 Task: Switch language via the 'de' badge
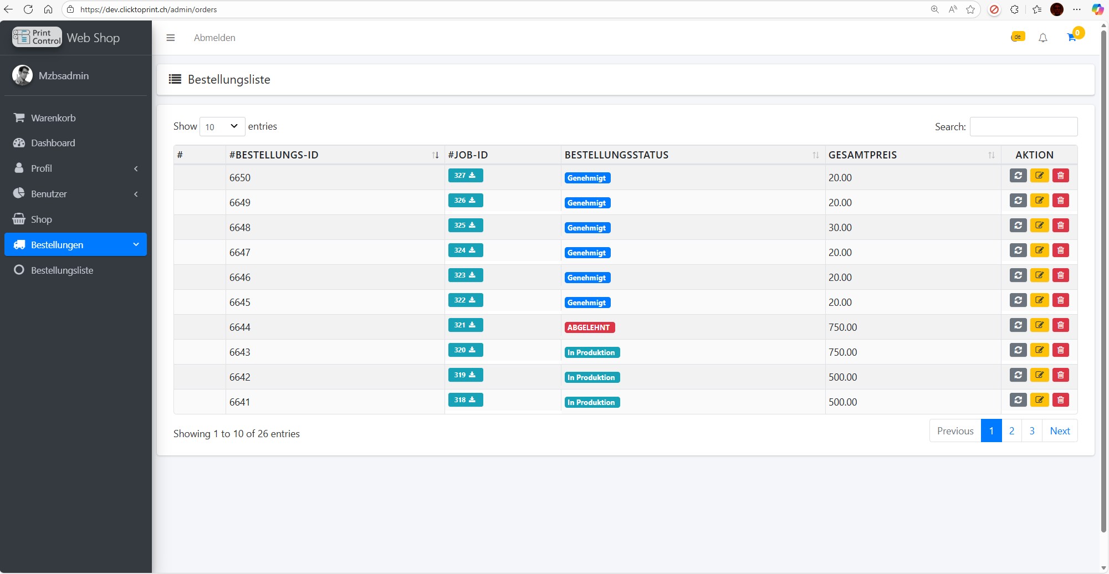[1018, 37]
